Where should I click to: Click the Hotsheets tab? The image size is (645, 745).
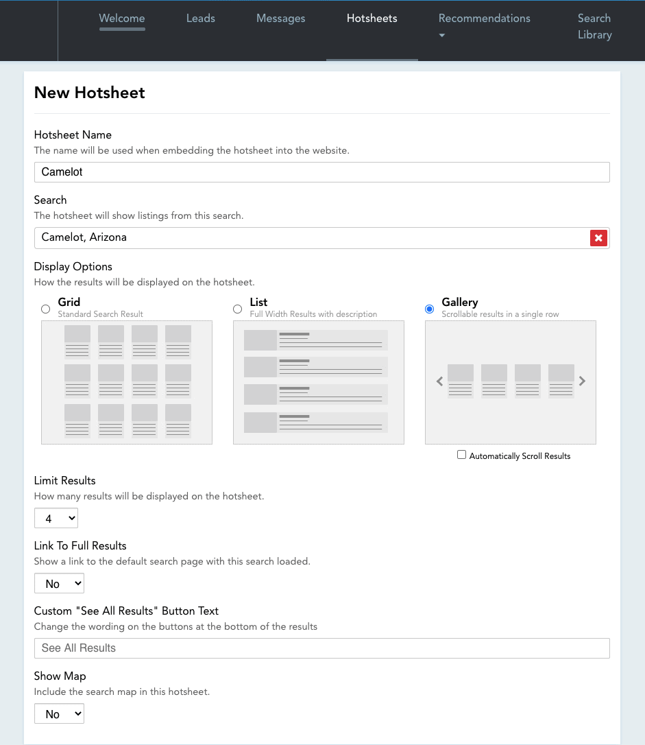click(372, 19)
